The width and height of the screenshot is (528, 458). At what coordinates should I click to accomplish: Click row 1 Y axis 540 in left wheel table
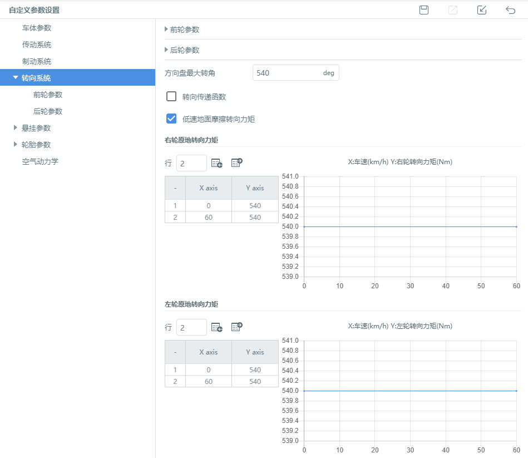pyautogui.click(x=255, y=370)
